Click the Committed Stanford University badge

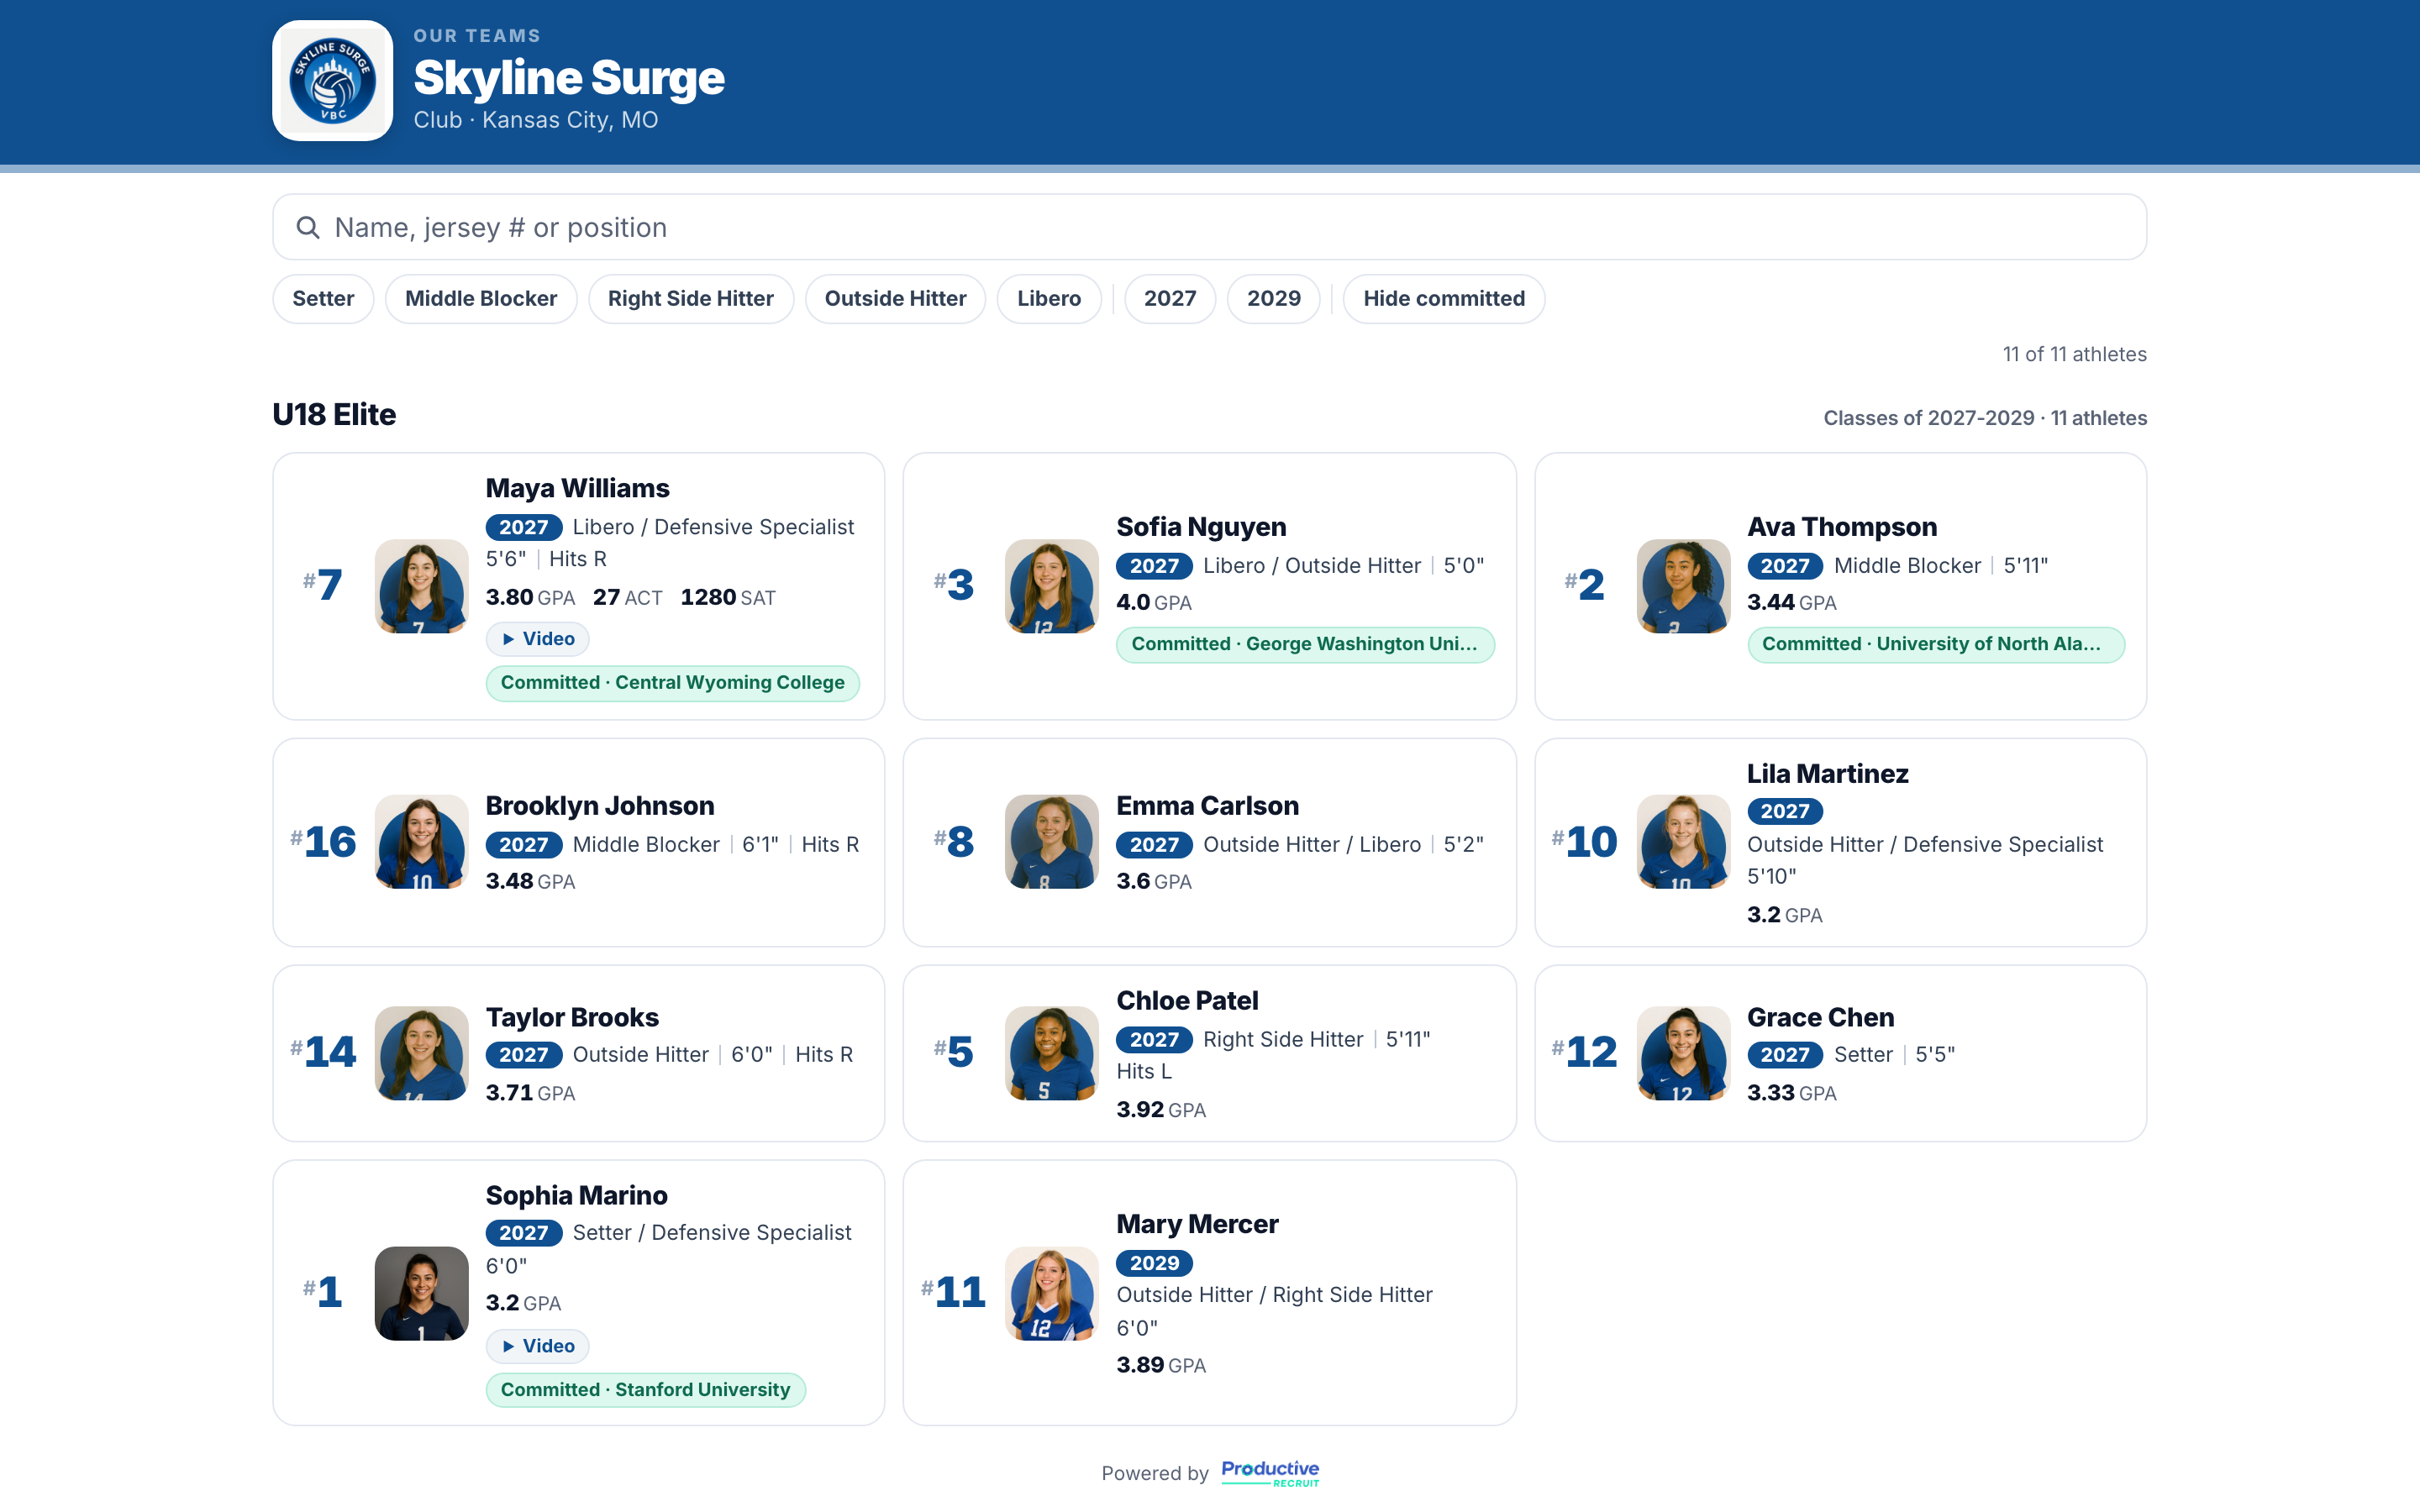pos(646,1390)
